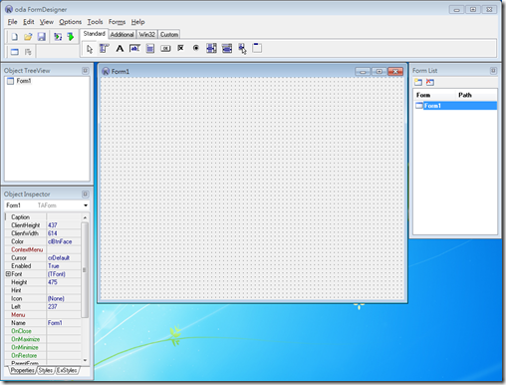Viewport: 506px width, 385px height.
Task: Click the pin button on Form List panel
Action: point(493,71)
